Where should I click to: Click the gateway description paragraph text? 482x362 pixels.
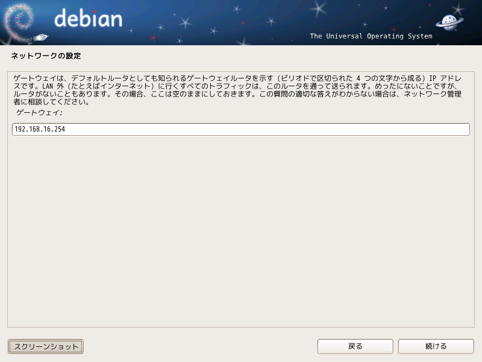pos(237,90)
